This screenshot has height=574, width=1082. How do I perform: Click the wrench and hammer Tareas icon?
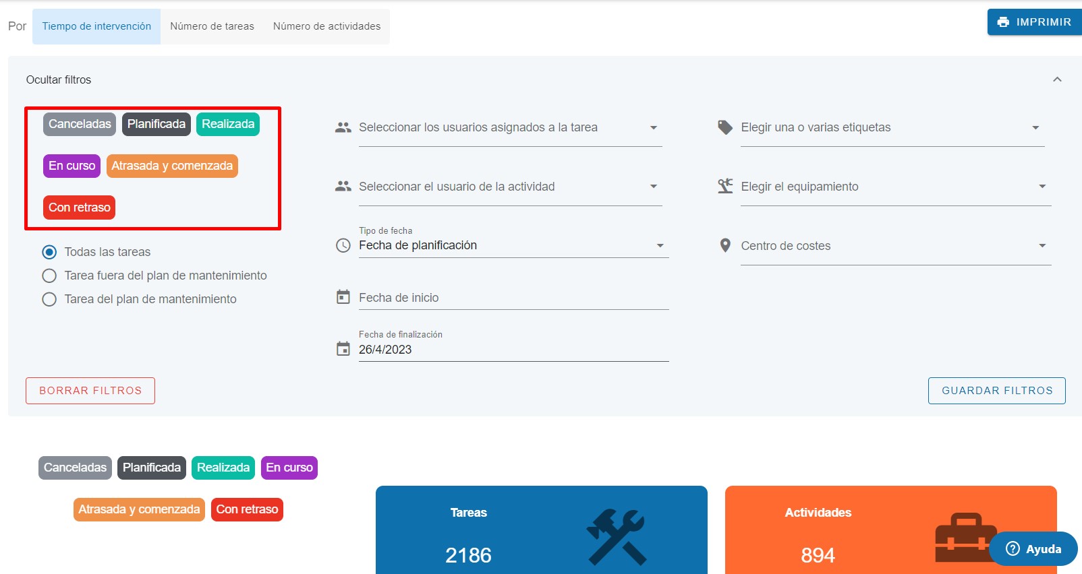tap(617, 537)
